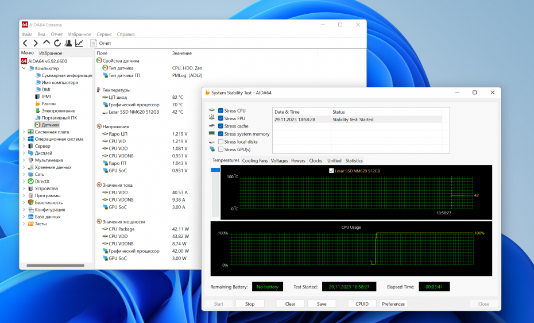Go up one level with the toolbar arrow
534x323 pixels.
47,43
